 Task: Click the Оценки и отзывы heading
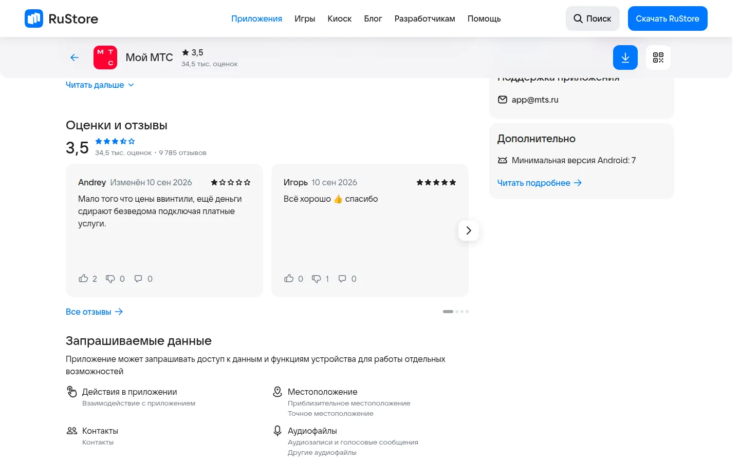pyautogui.click(x=117, y=125)
